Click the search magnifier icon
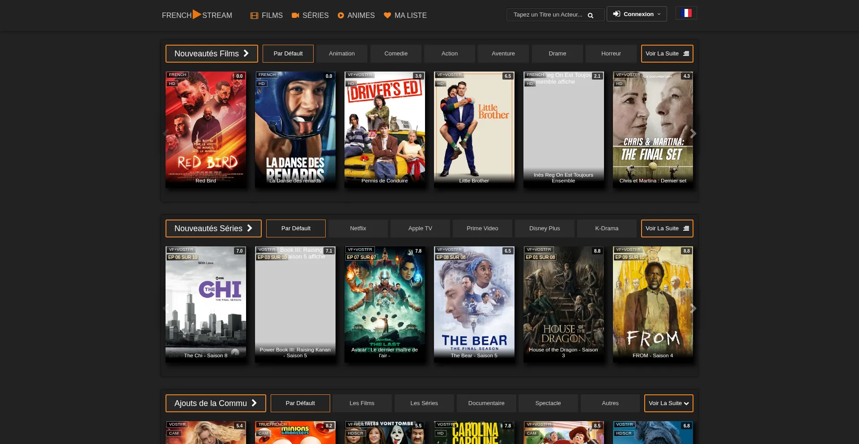The height and width of the screenshot is (444, 859). click(x=591, y=15)
